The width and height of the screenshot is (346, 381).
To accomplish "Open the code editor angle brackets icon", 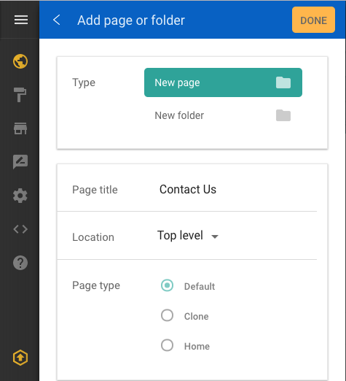I will 20,229.
